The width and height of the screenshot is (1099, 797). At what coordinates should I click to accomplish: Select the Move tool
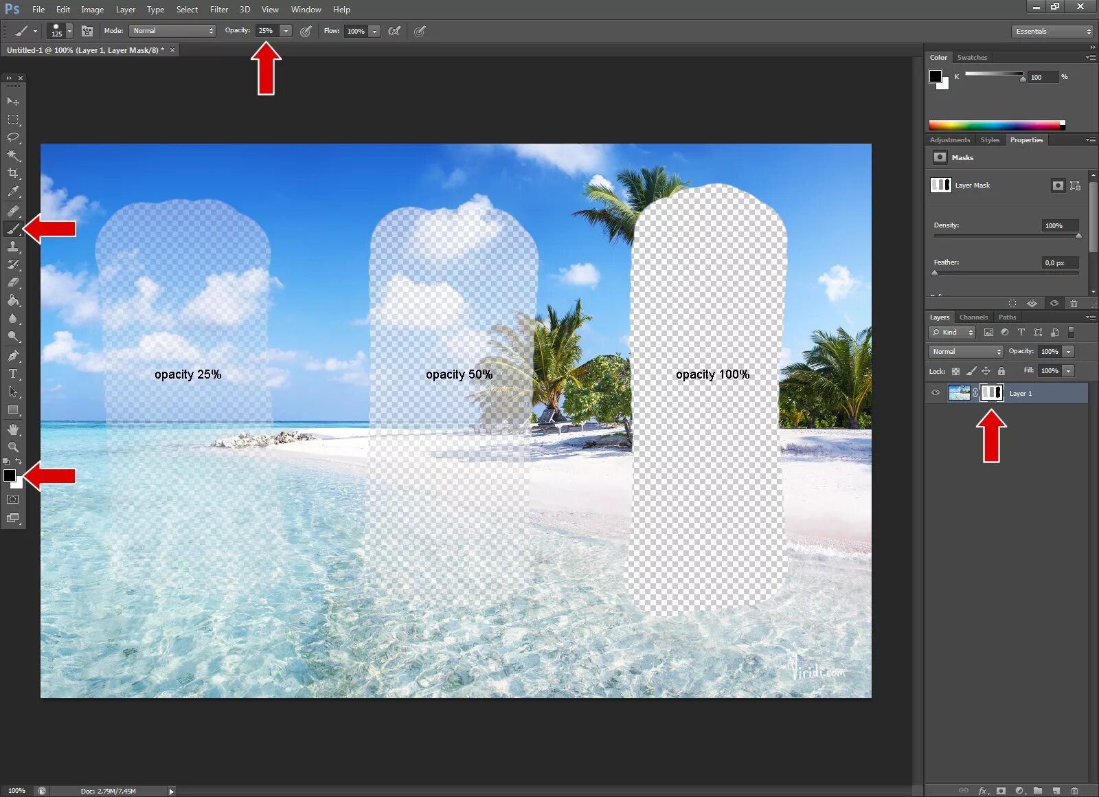coord(13,101)
